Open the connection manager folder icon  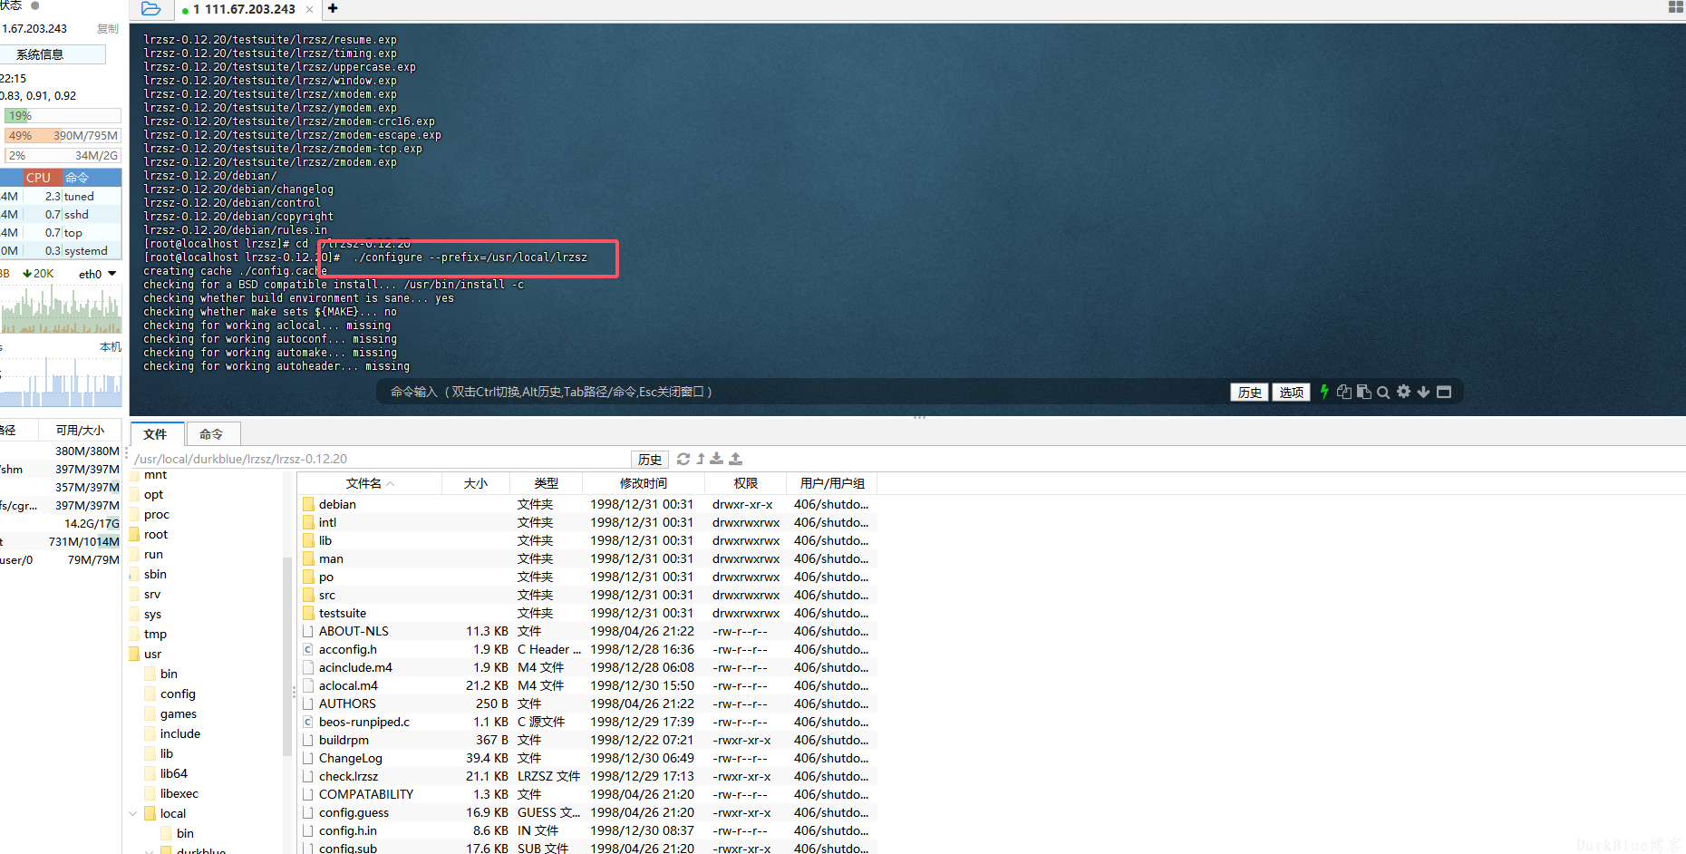click(151, 9)
